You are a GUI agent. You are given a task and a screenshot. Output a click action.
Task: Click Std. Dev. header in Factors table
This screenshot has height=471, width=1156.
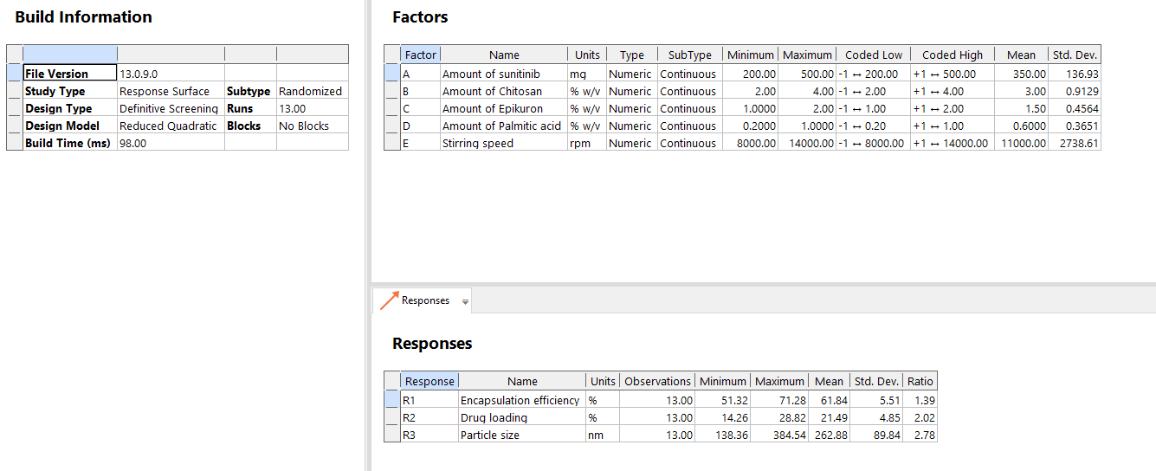click(x=1075, y=55)
